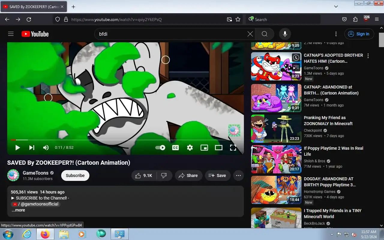
Task: Open the YouTube guide hamburger menu
Action: (x=11, y=34)
